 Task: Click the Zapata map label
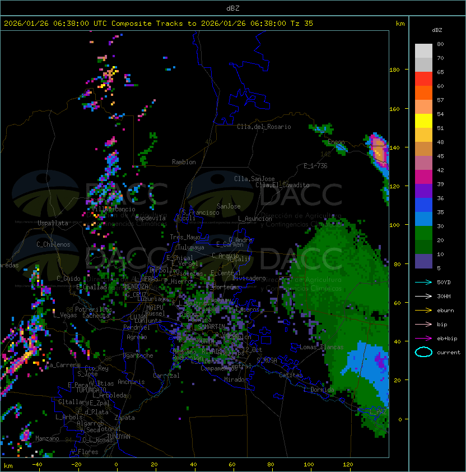(x=124, y=418)
